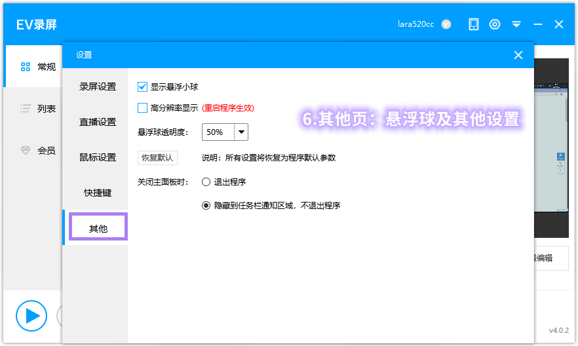Open the 直播设置 tab

(x=98, y=122)
